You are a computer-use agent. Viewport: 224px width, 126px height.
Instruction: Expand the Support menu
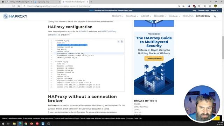146,16
